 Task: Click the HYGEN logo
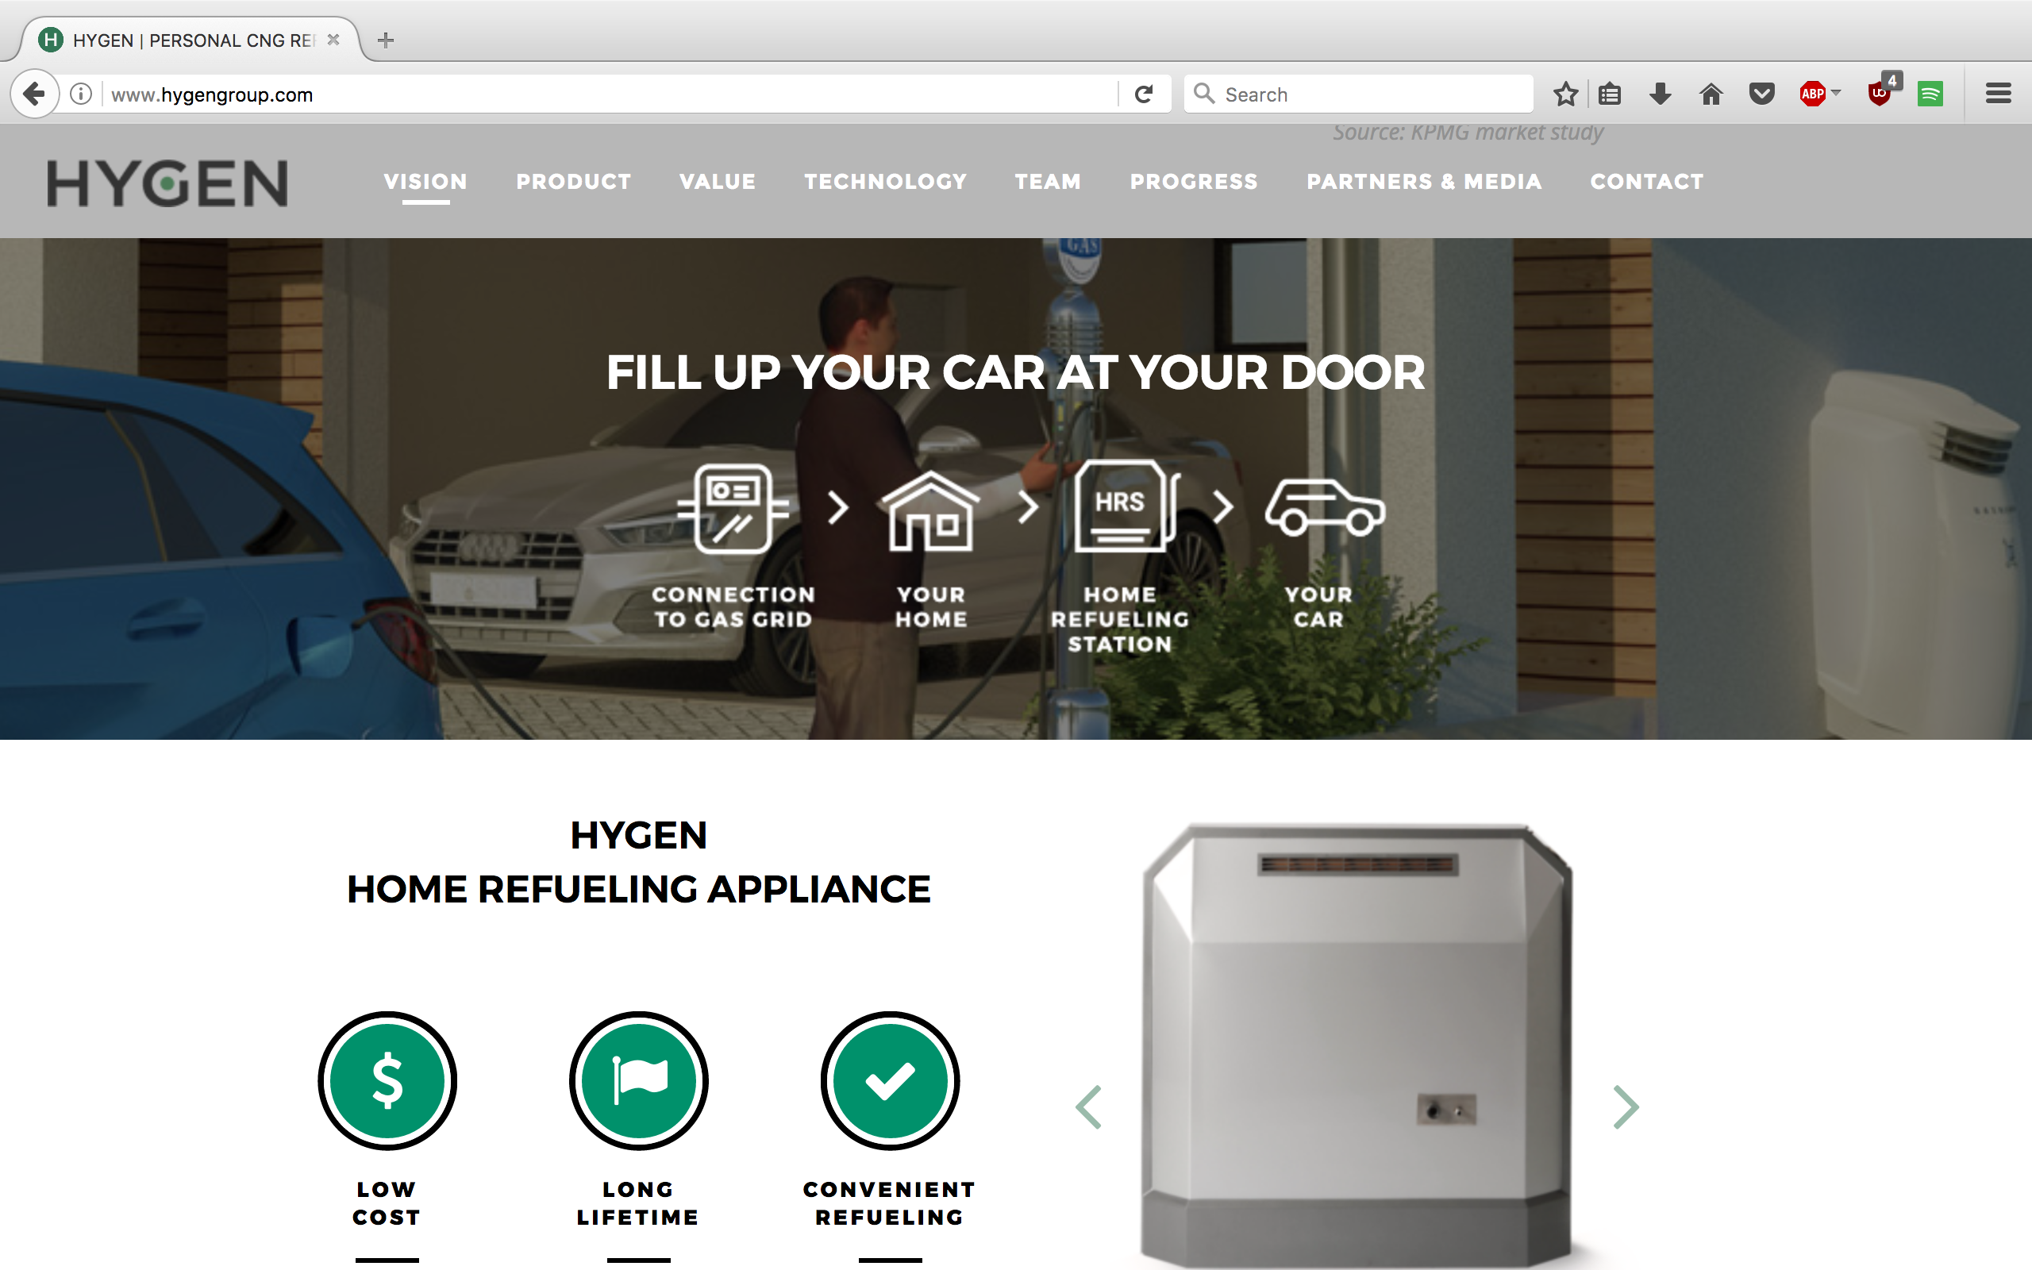click(x=168, y=183)
